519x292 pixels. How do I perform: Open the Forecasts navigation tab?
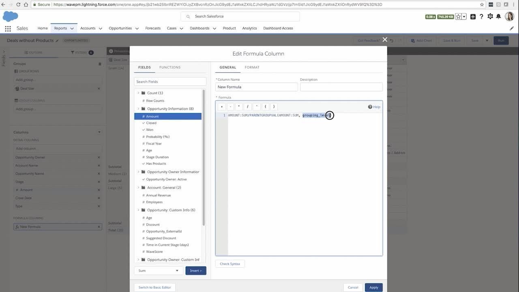coord(153,28)
